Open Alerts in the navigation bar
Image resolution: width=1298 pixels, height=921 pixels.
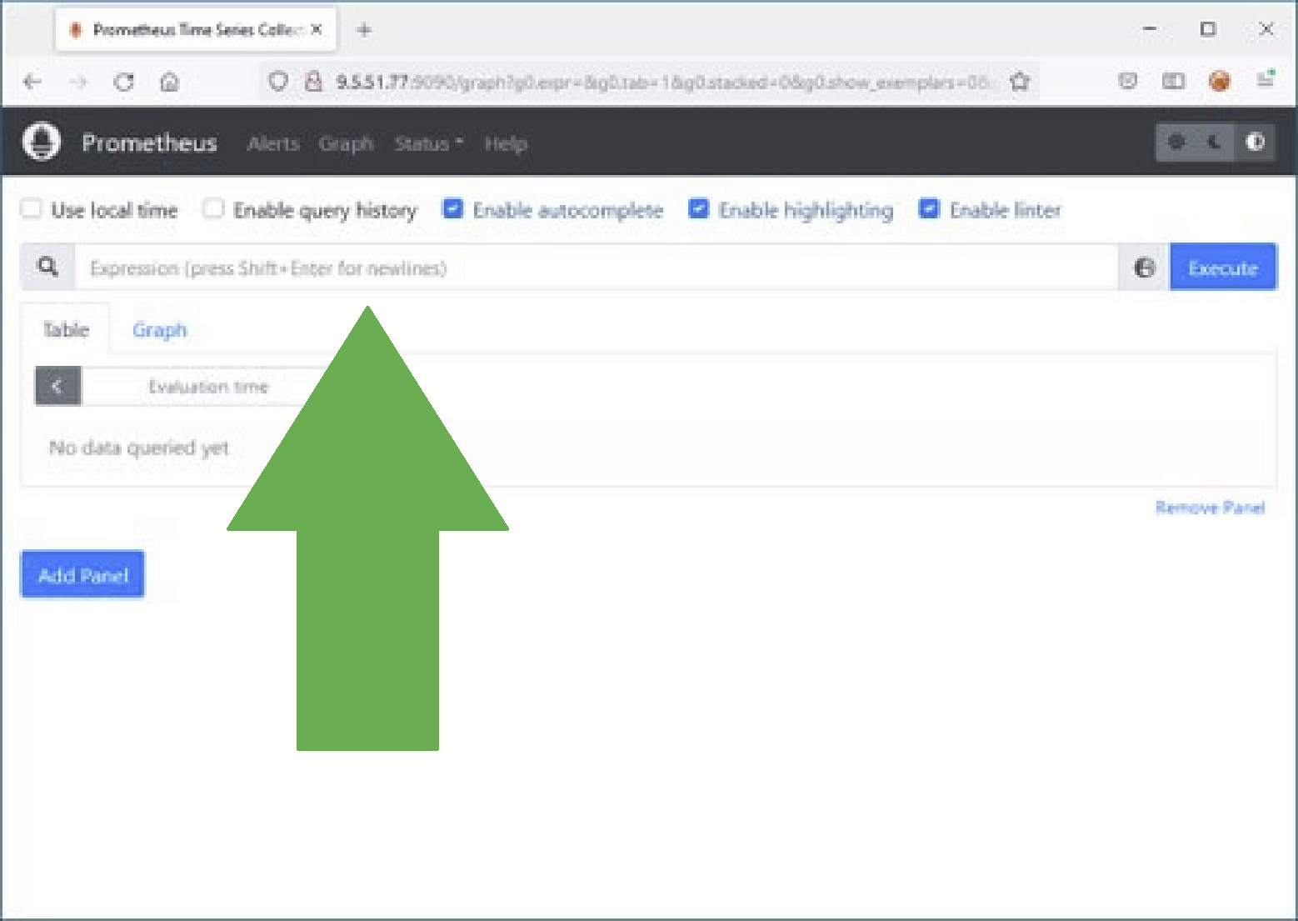[273, 143]
